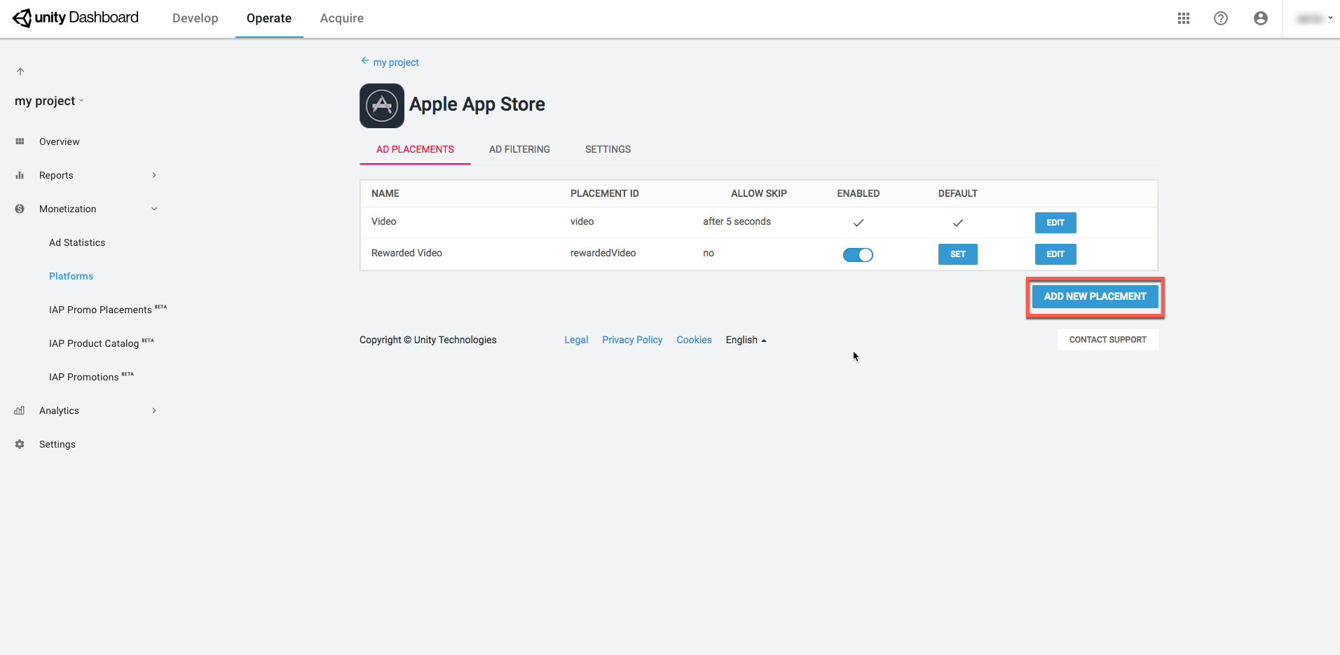Screen dimensions: 1340x655
Task: Click the Reports bar chart icon
Action: 20,175
